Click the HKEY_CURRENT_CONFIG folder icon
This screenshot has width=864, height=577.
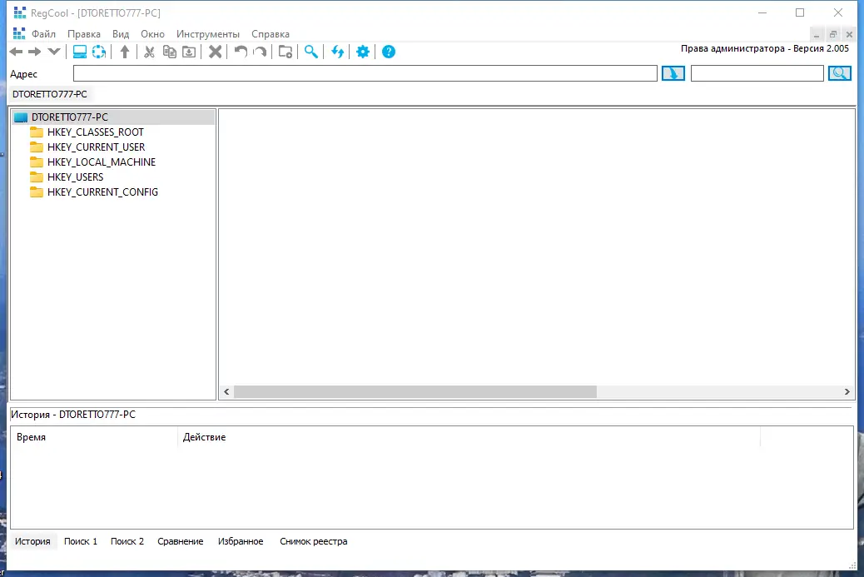(x=37, y=192)
